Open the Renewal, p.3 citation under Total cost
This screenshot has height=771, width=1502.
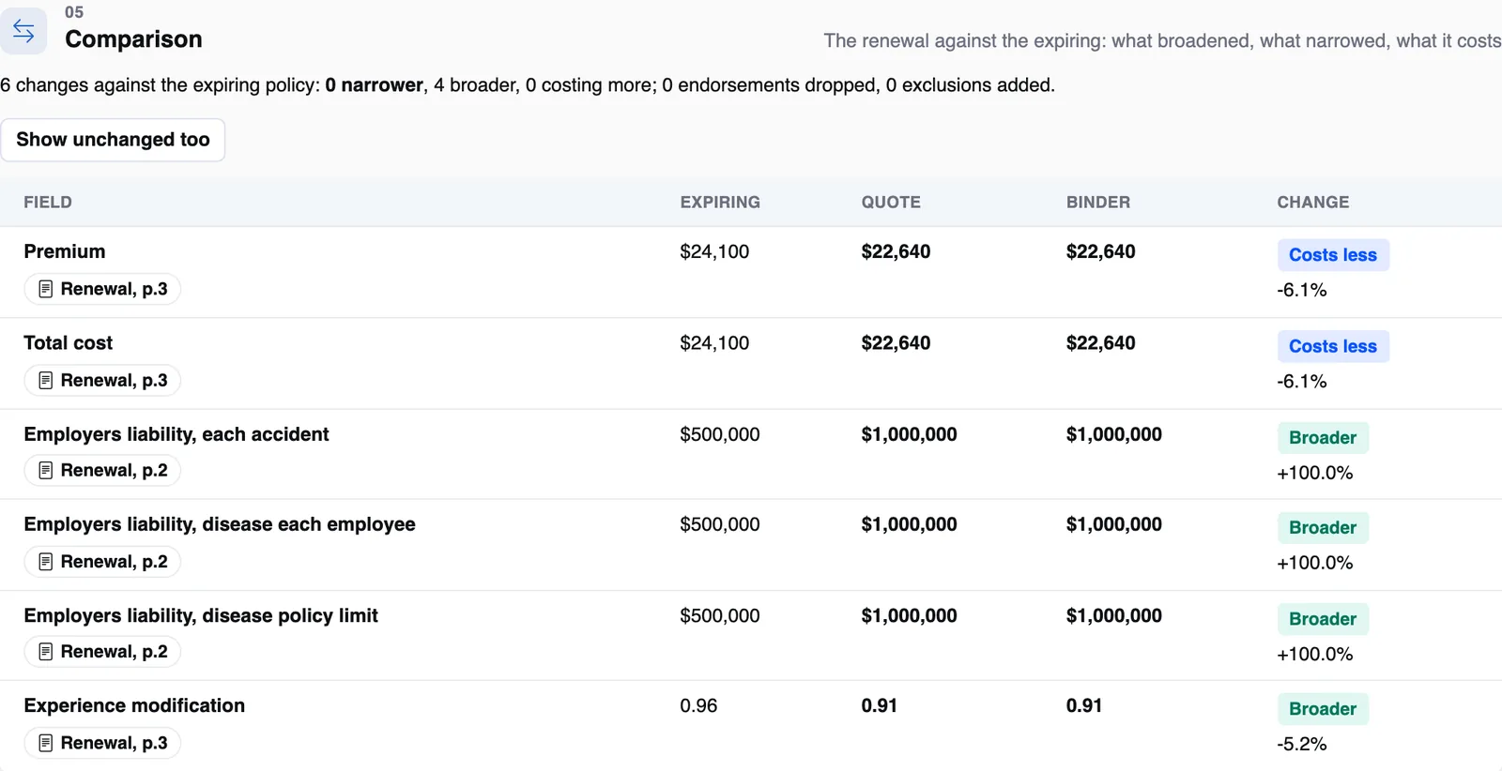(102, 380)
